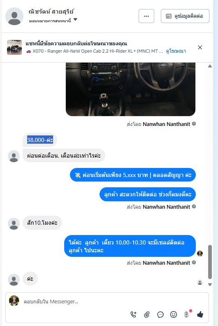Screen dimensions: 218x326
Task: Open the info icon beside the first Nanwhan Nanthanit
Action: [194, 124]
